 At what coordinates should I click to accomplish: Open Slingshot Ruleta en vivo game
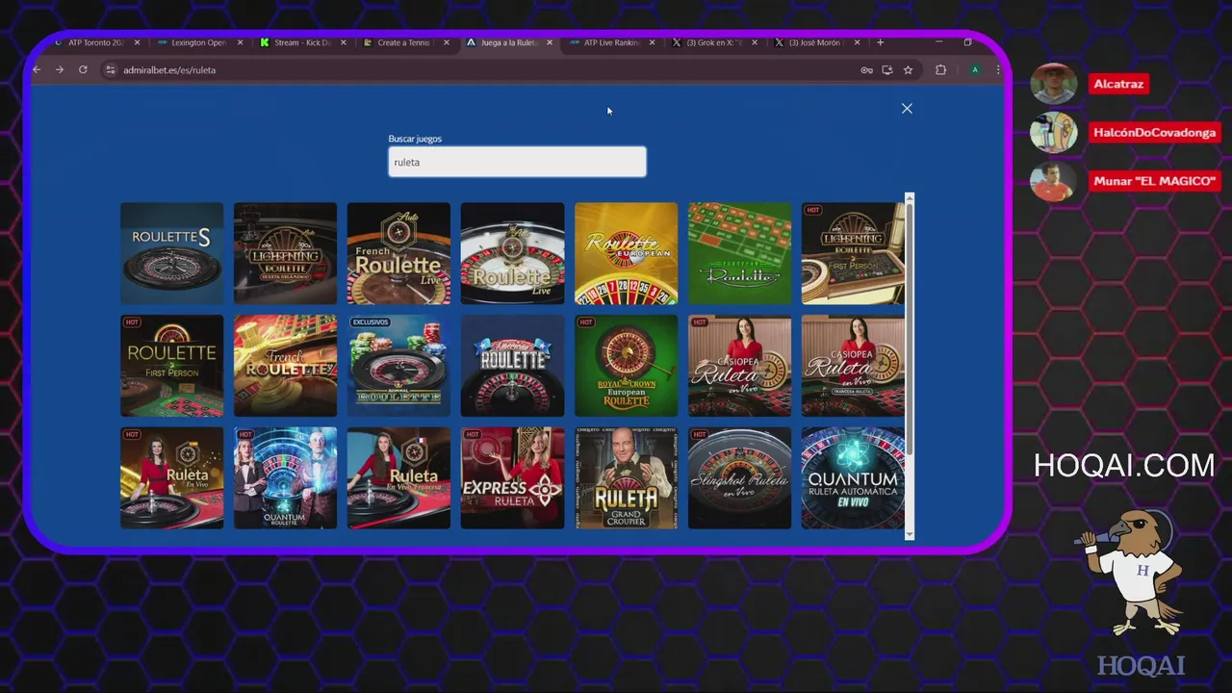point(739,478)
